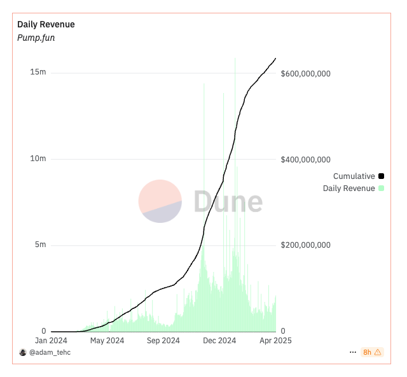Screen dimensions: 407x377
Task: Click the green Daily Revenue swatch
Action: coord(381,188)
